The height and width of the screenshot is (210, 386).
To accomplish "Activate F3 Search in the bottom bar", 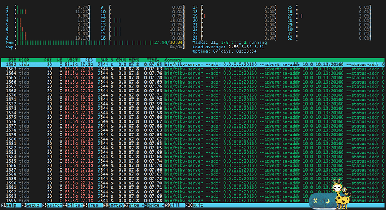I will point(52,205).
